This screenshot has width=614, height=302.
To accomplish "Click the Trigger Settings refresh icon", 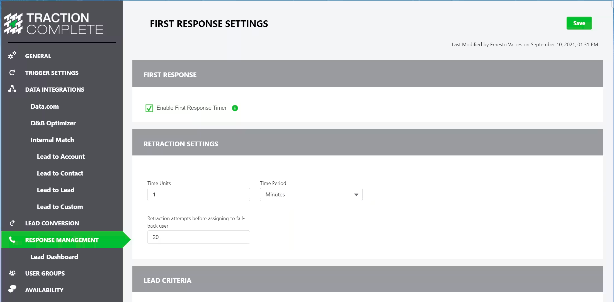I will point(12,73).
